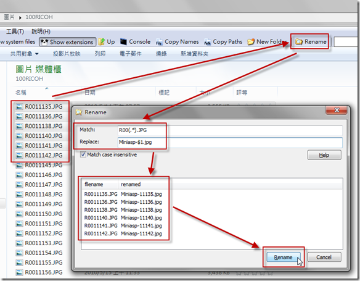Open the Rename toolbar tool
Screen dimensions: 360x281
tap(311, 41)
